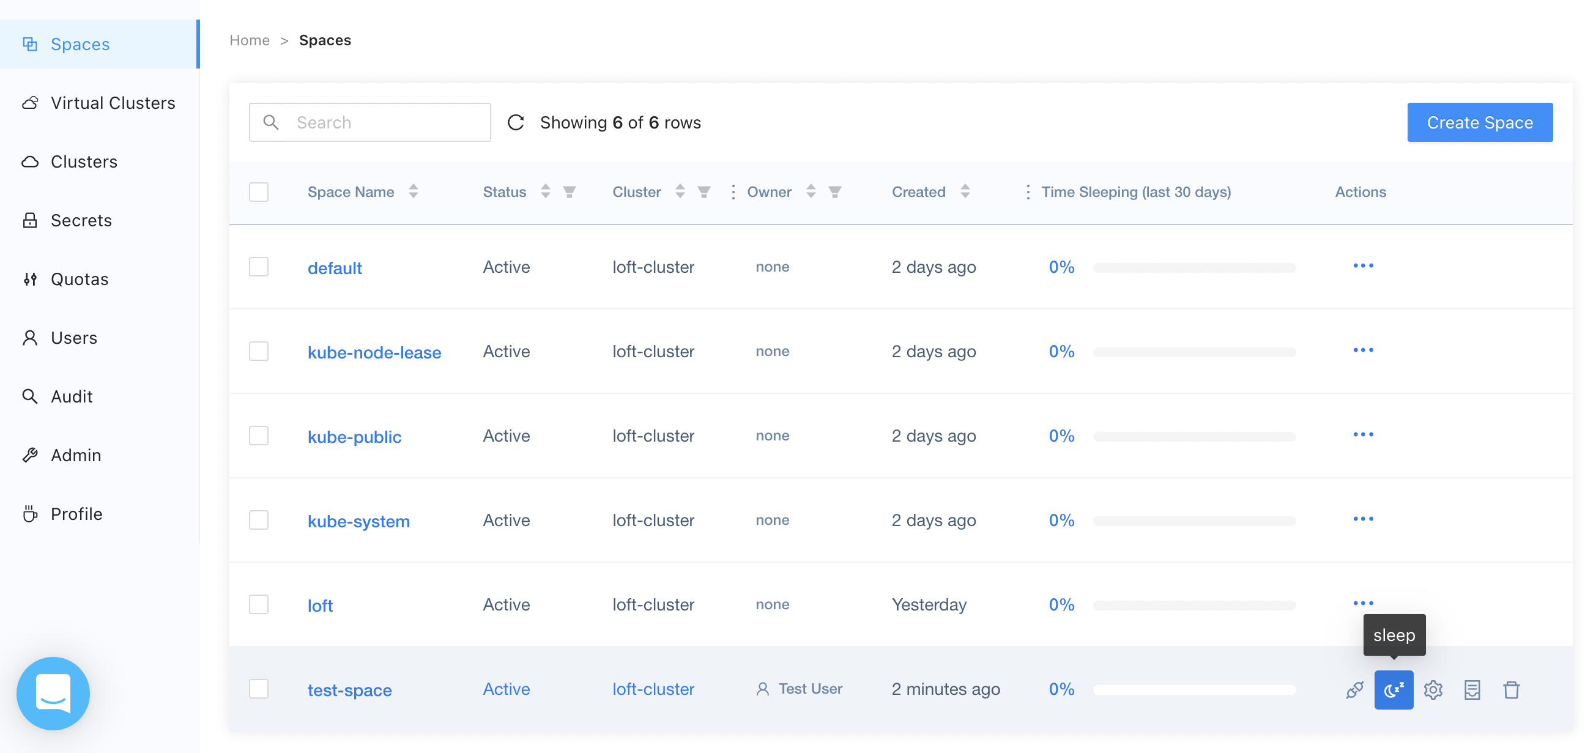The height and width of the screenshot is (753, 1585).
Task: Open actions menu for kube-public row
Action: (x=1363, y=434)
